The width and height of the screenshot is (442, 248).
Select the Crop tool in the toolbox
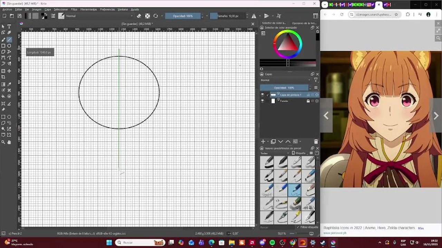pos(3,77)
